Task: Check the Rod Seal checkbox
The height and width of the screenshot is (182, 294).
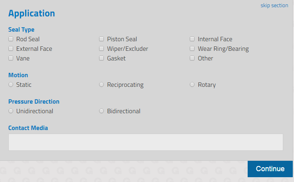Action: pyautogui.click(x=11, y=39)
